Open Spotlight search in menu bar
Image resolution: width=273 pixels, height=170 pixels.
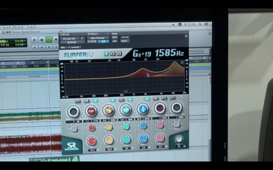pyautogui.click(x=200, y=24)
